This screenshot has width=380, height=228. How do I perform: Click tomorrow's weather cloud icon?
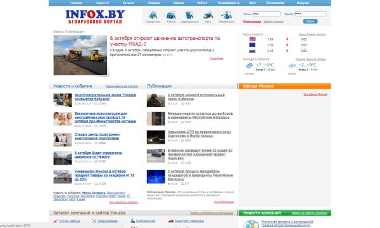point(292,65)
